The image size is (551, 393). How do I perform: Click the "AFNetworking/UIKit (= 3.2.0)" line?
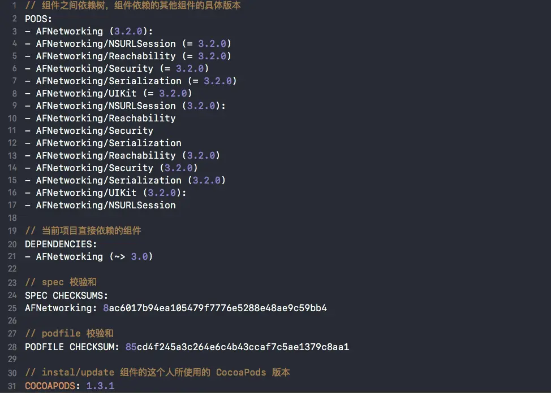click(108, 93)
